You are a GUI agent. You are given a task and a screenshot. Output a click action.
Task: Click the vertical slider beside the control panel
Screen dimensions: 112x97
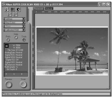point(28,15)
